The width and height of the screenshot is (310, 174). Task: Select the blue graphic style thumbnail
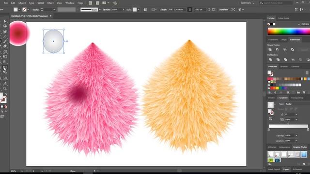point(304,154)
